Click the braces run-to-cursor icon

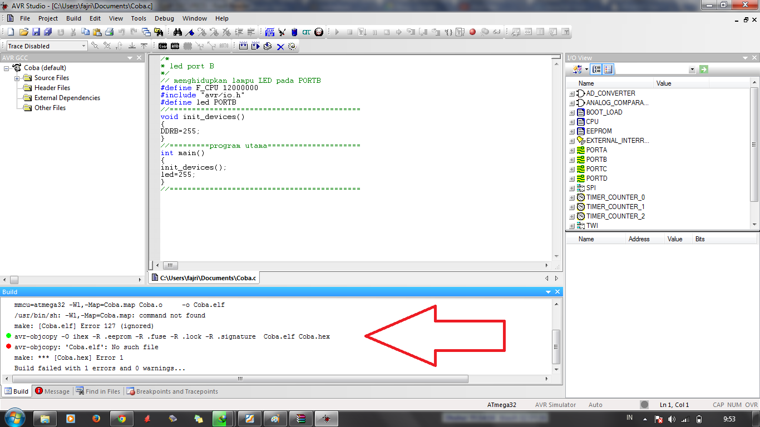(x=448, y=32)
